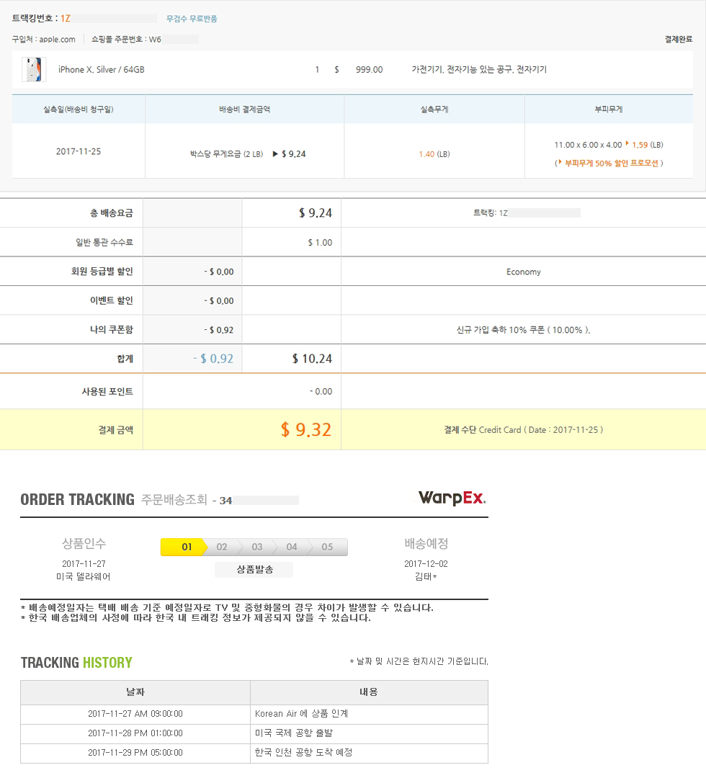Click the WarpEx logo

point(452,498)
